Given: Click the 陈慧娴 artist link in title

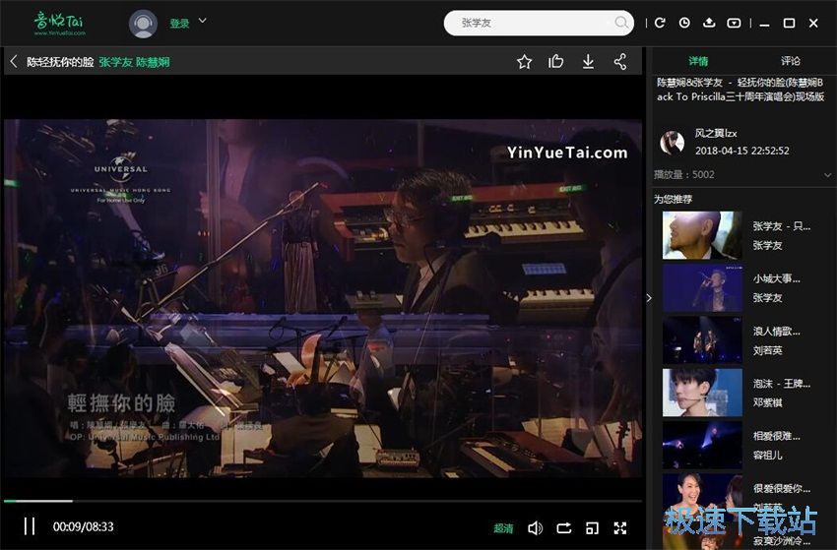Looking at the screenshot, I should [x=153, y=62].
